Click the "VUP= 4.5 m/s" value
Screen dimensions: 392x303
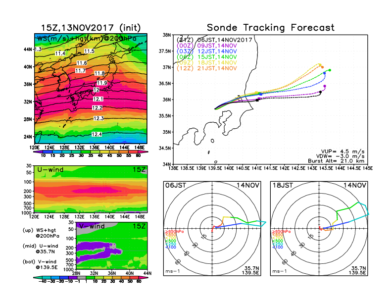[x=343, y=151]
